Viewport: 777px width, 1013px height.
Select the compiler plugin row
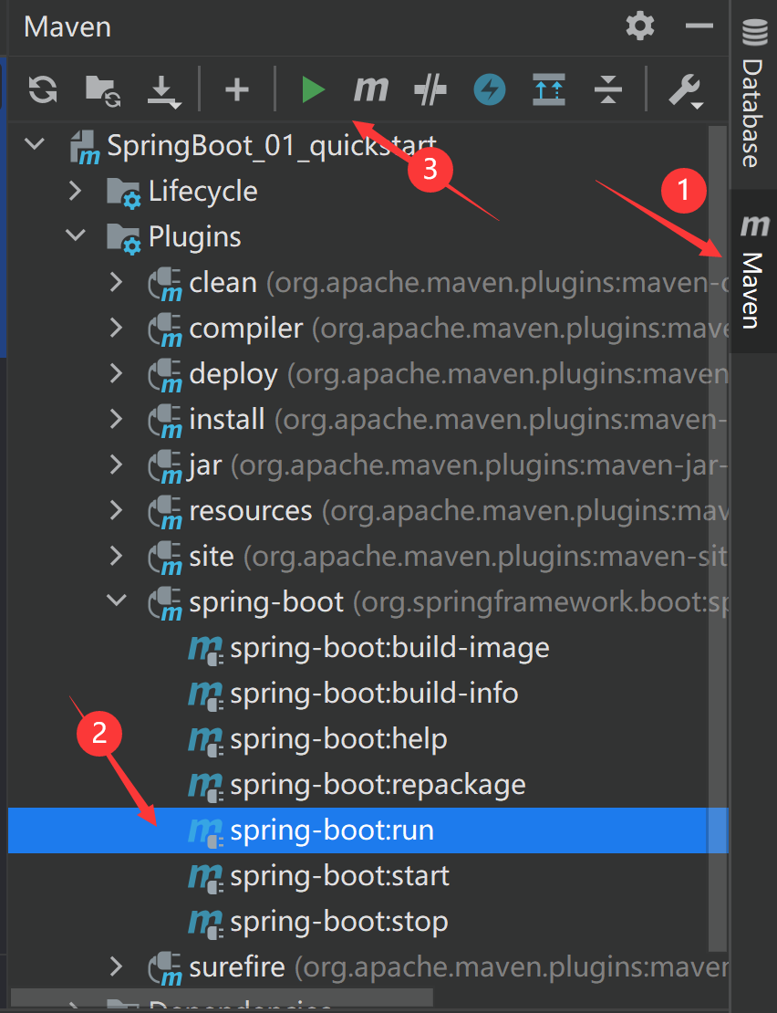pos(368,329)
